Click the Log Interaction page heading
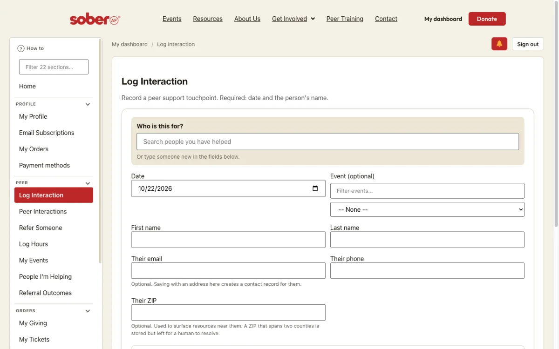The height and width of the screenshot is (349, 559). coord(155,81)
